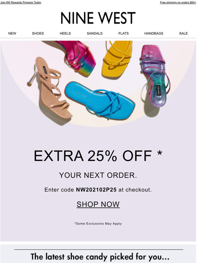Screen dimensions: 197x263
Task: Click the latest shoe candy heading
Action: [x=100, y=257]
